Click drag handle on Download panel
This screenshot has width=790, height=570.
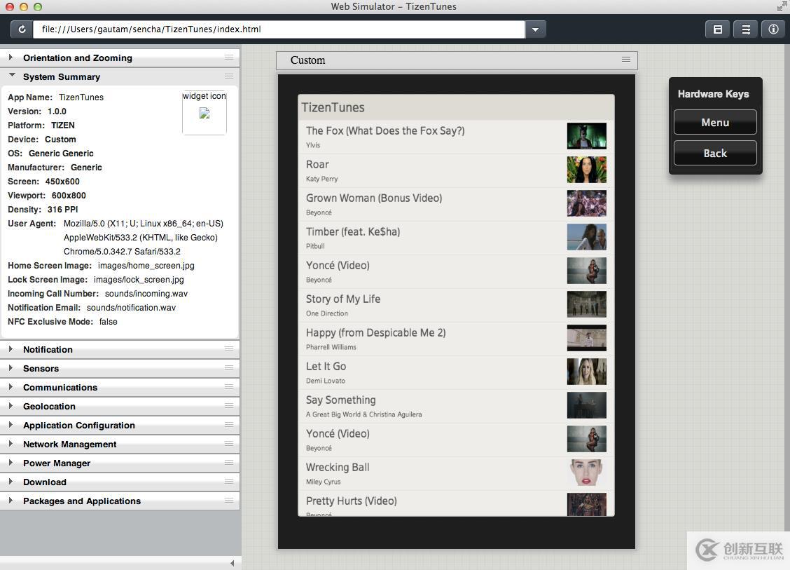coord(229,481)
